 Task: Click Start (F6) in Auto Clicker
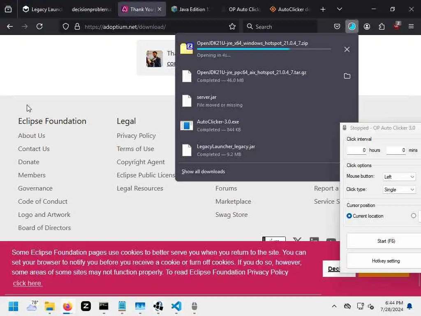[386, 241]
